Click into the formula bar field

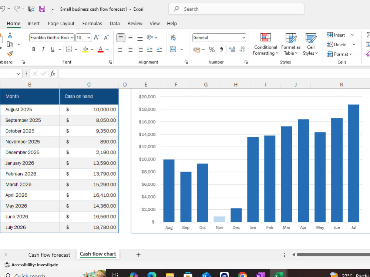pyautogui.click(x=214, y=74)
